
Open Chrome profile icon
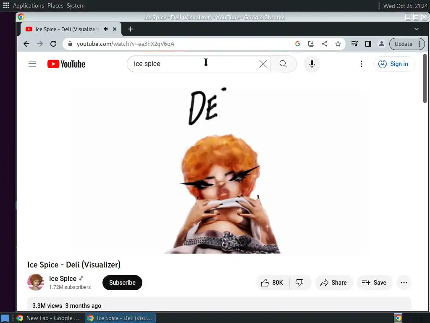381,44
